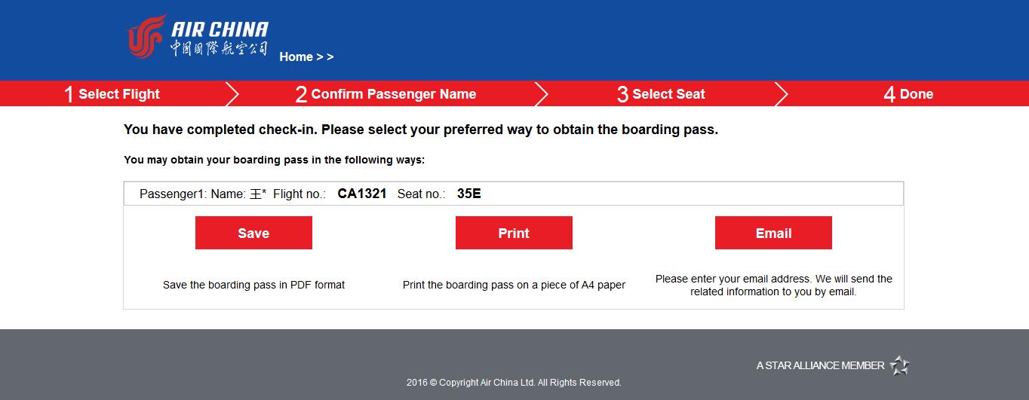The image size is (1029, 400).
Task: Click the Air China copyright notice
Action: [514, 383]
